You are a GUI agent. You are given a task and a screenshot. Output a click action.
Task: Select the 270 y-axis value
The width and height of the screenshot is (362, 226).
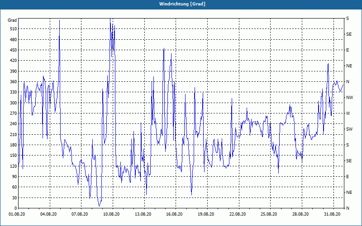(x=14, y=113)
